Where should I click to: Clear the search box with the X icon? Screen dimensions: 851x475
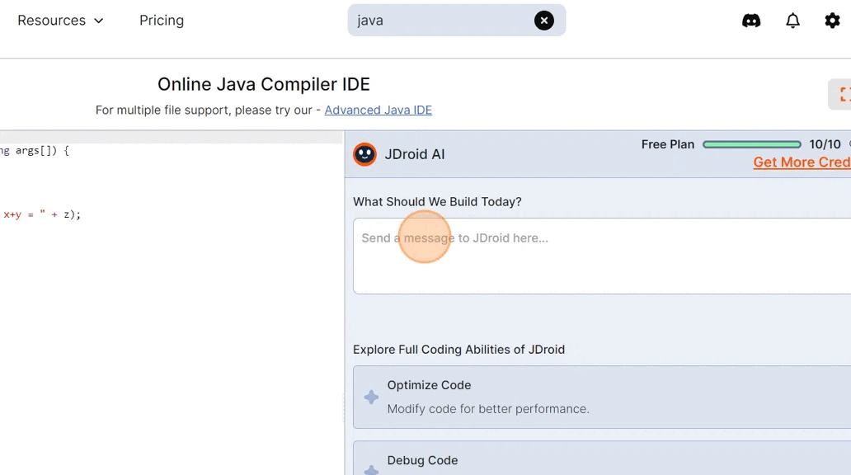544,21
